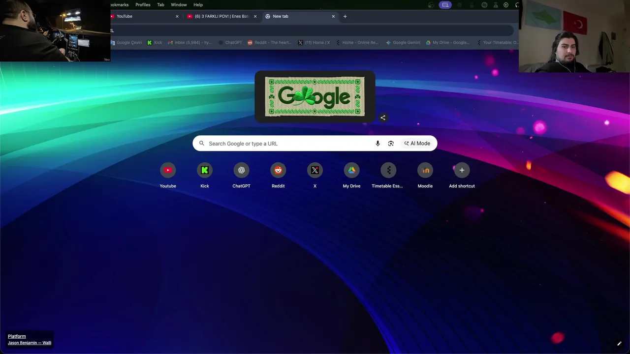The image size is (630, 354).
Task: Open the My Drive shortcut tile
Action: [351, 176]
